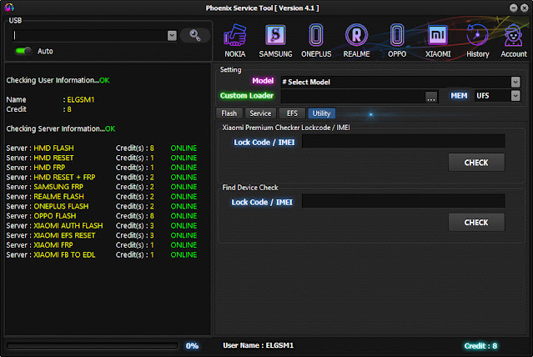533x357 pixels.
Task: Click the Credit : 8 status at bottom right
Action: coord(480,346)
